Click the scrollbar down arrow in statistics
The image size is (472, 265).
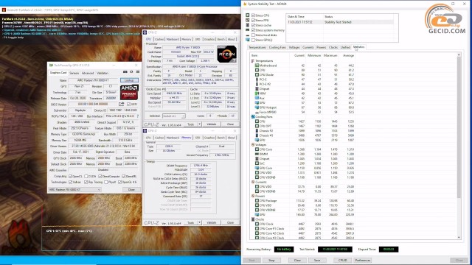coord(459,237)
